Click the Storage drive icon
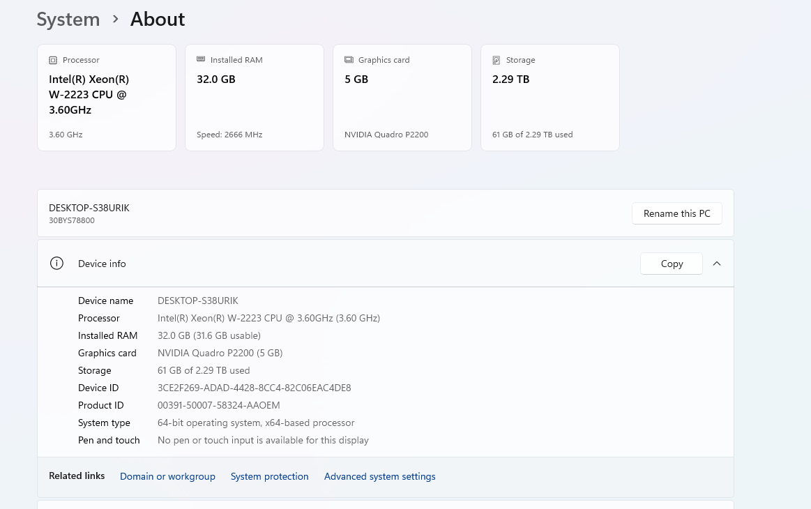 point(497,60)
